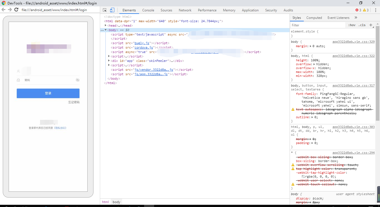Expand the head element node
Screen dimensions: 380x207
click(x=106, y=26)
